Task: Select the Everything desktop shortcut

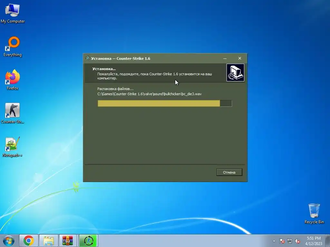Action: (13, 47)
